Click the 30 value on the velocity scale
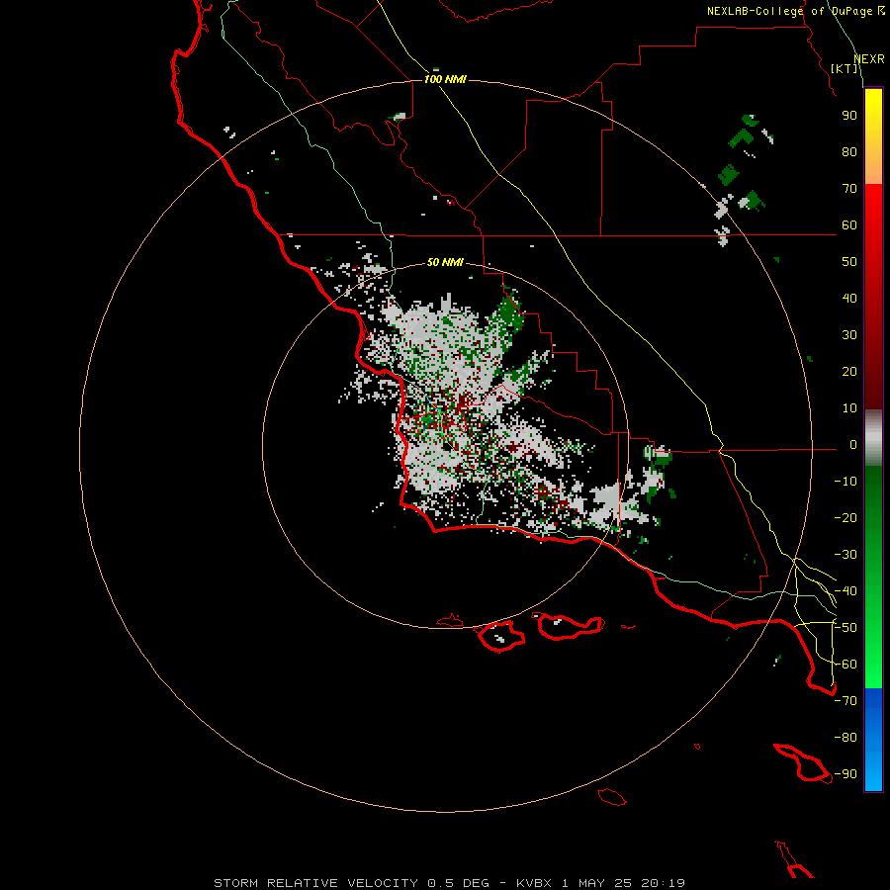890x890 pixels. point(849,335)
